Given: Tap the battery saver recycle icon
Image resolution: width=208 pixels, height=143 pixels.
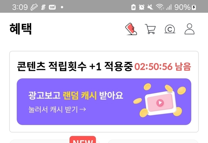Looking at the screenshot, I should (133, 7).
